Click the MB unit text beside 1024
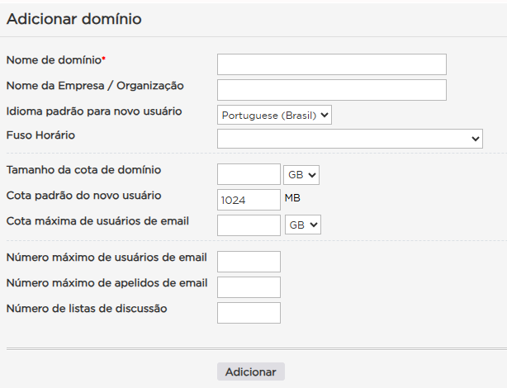Image resolution: width=507 pixels, height=388 pixels. pyautogui.click(x=293, y=198)
